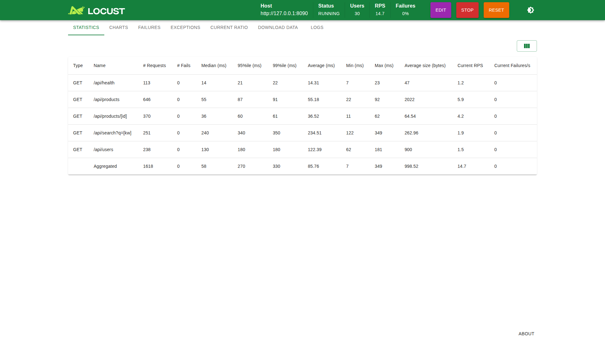Image resolution: width=605 pixels, height=340 pixels.
Task: Click the host URL http://127.0.0.1:8090
Action: click(x=284, y=14)
